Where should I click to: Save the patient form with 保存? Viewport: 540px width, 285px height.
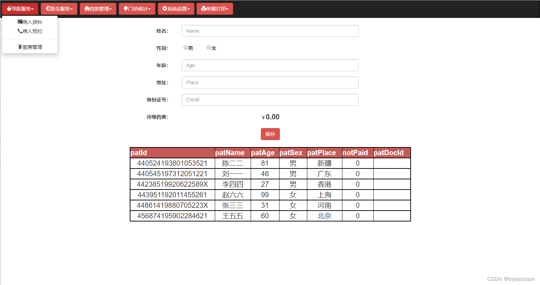270,134
